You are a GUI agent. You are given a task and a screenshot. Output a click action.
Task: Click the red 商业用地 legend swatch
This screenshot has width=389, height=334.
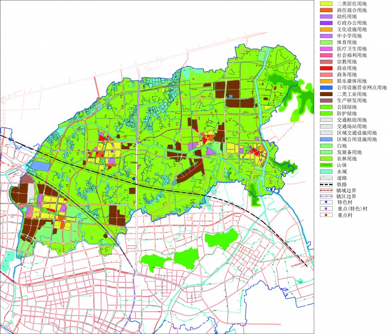point(325,68)
